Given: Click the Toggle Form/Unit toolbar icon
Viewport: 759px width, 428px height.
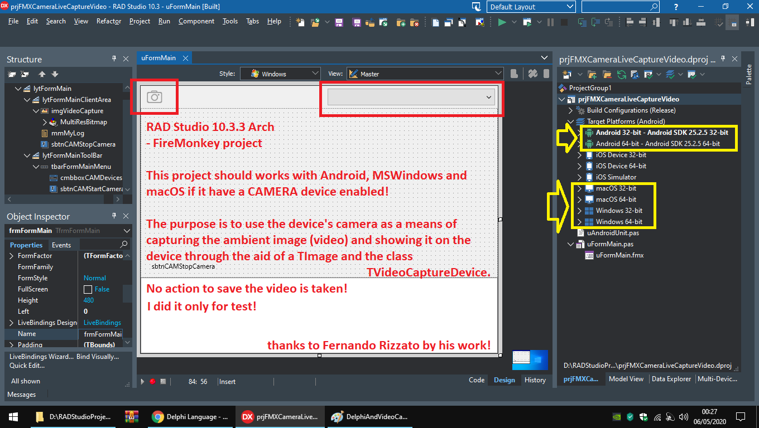Looking at the screenshot, I should pyautogui.click(x=463, y=23).
